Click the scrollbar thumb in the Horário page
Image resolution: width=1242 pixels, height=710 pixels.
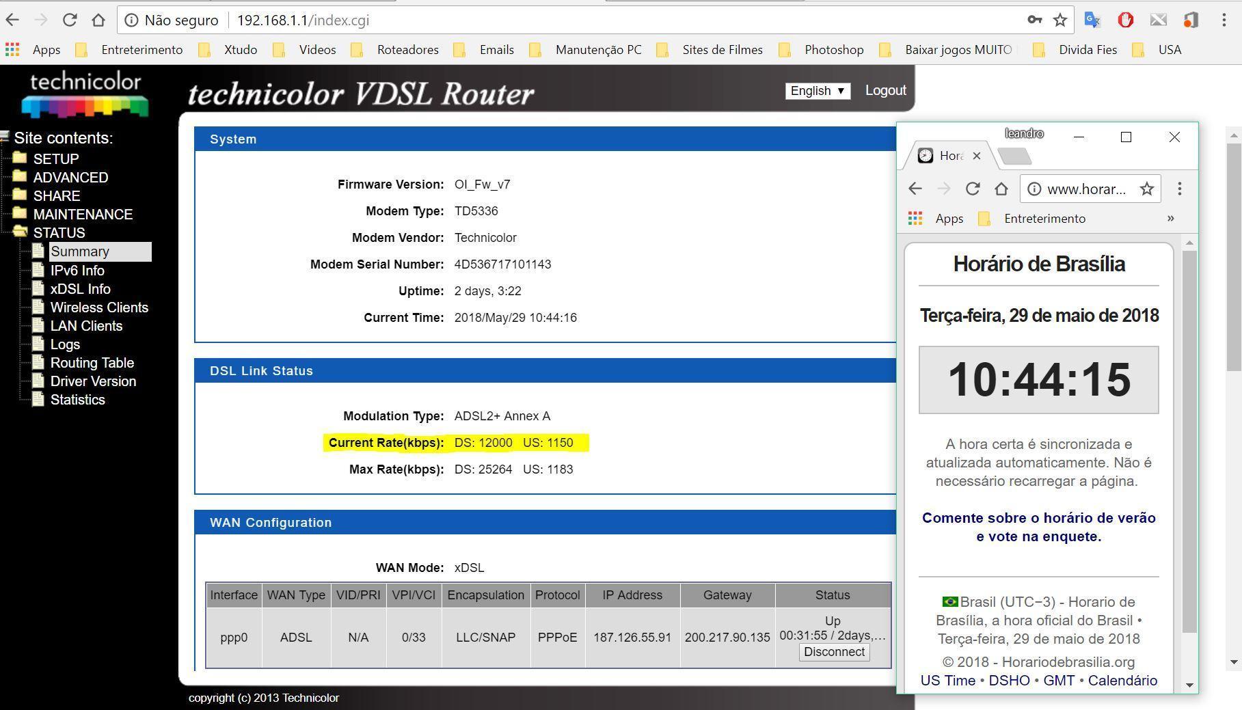click(1189, 441)
